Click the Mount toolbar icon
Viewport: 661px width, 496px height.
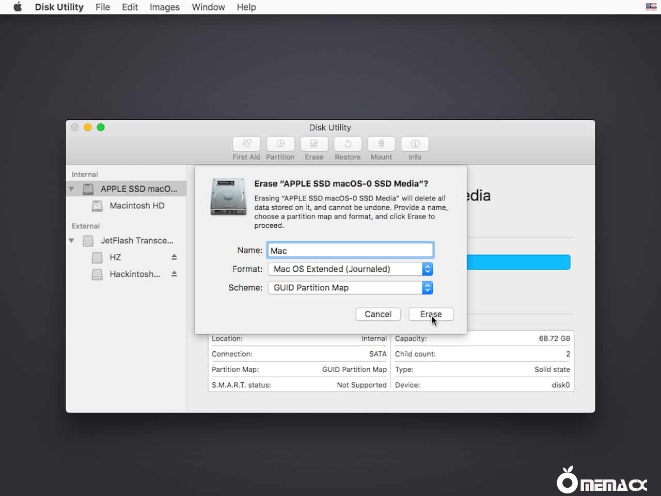pyautogui.click(x=381, y=144)
